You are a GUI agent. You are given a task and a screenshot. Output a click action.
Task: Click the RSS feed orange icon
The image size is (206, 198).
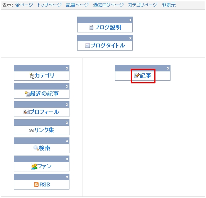pos(36,184)
